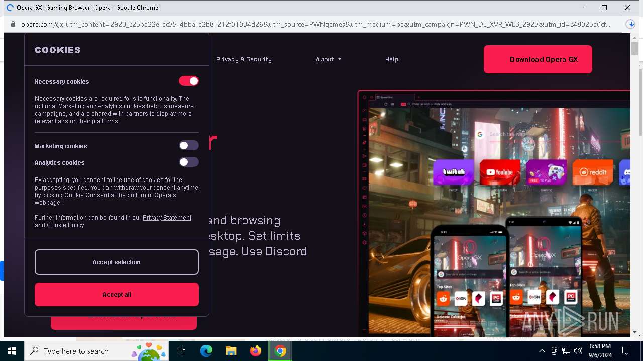The height and width of the screenshot is (361, 643).
Task: Enable the Analytics cookies switch
Action: 189,162
